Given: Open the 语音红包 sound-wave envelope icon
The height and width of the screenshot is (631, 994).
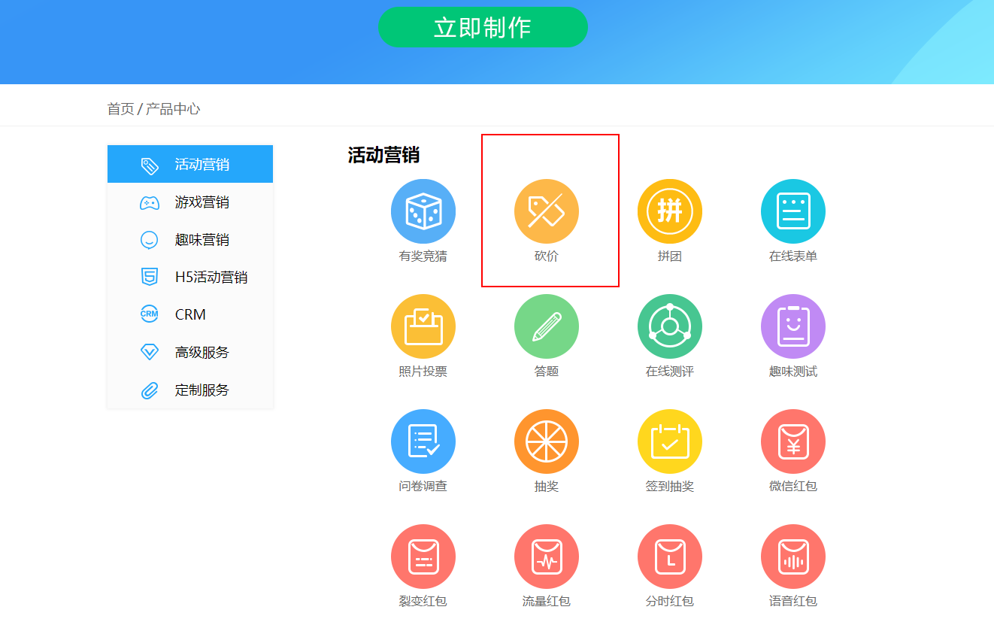Looking at the screenshot, I should coord(793,557).
